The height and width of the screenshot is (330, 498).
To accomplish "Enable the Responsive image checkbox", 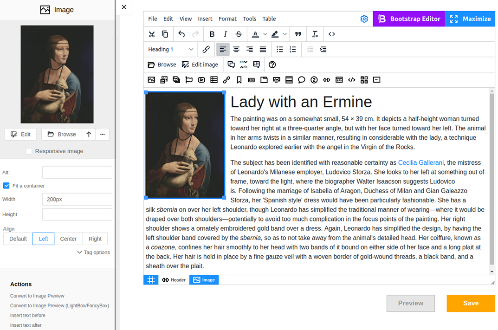I will (x=29, y=151).
